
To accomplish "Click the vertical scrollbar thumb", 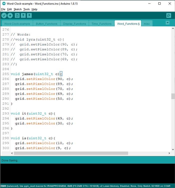I will [173, 96].
